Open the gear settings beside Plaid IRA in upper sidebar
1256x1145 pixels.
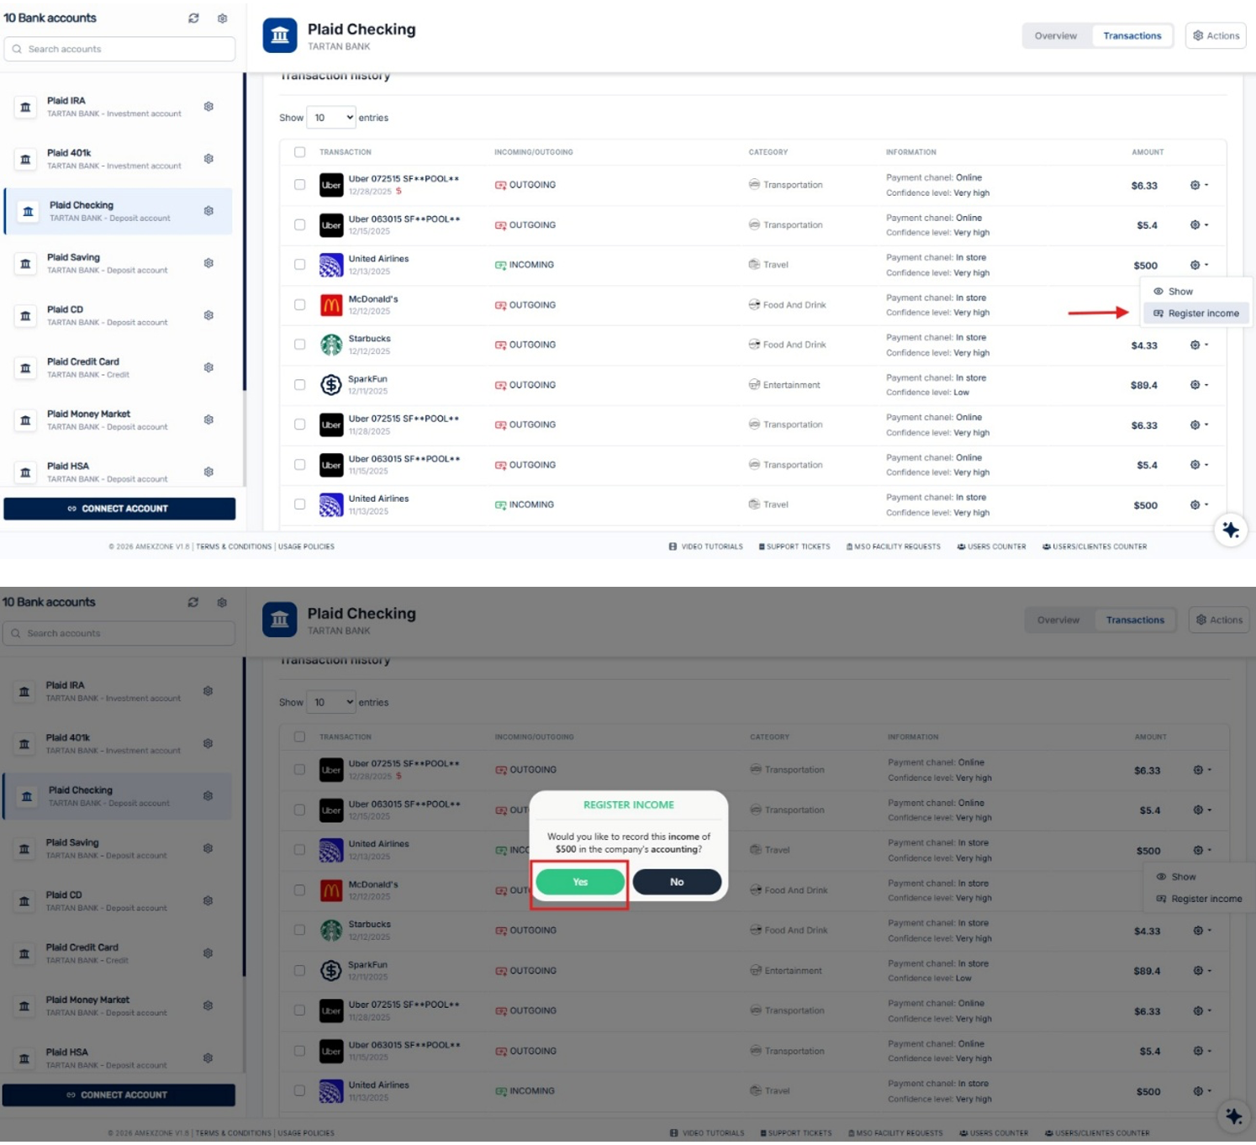pos(208,107)
